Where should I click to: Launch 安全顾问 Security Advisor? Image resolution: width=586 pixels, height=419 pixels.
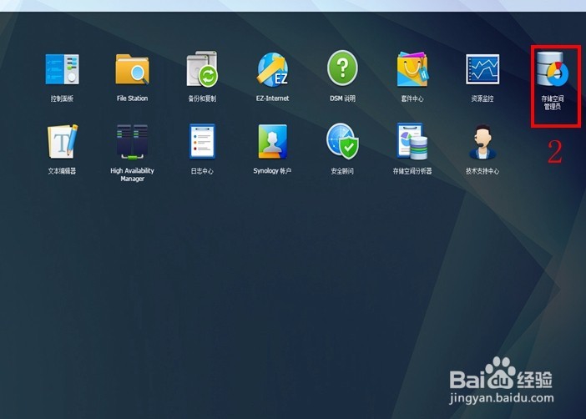[342, 141]
